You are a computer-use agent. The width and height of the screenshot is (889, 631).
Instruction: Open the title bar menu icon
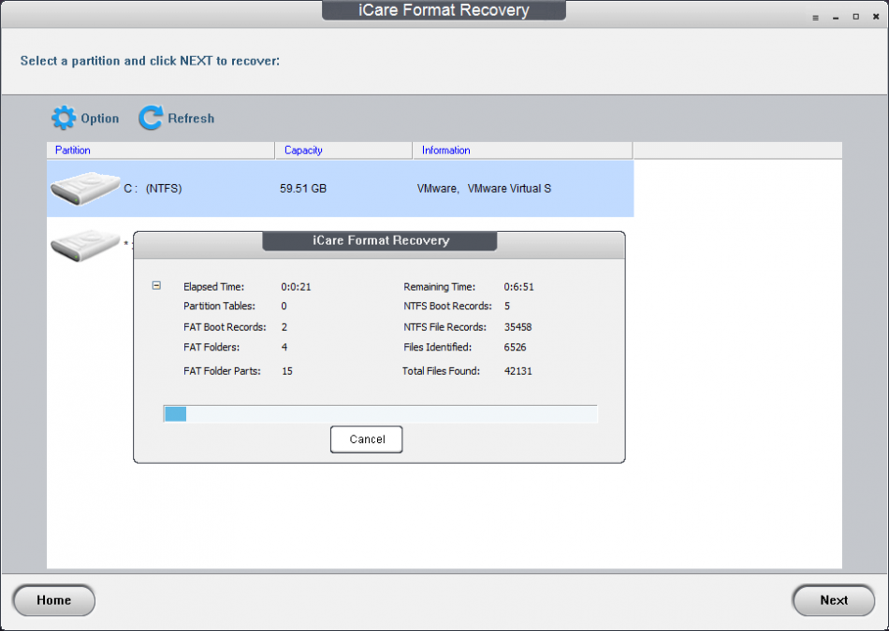click(x=815, y=18)
